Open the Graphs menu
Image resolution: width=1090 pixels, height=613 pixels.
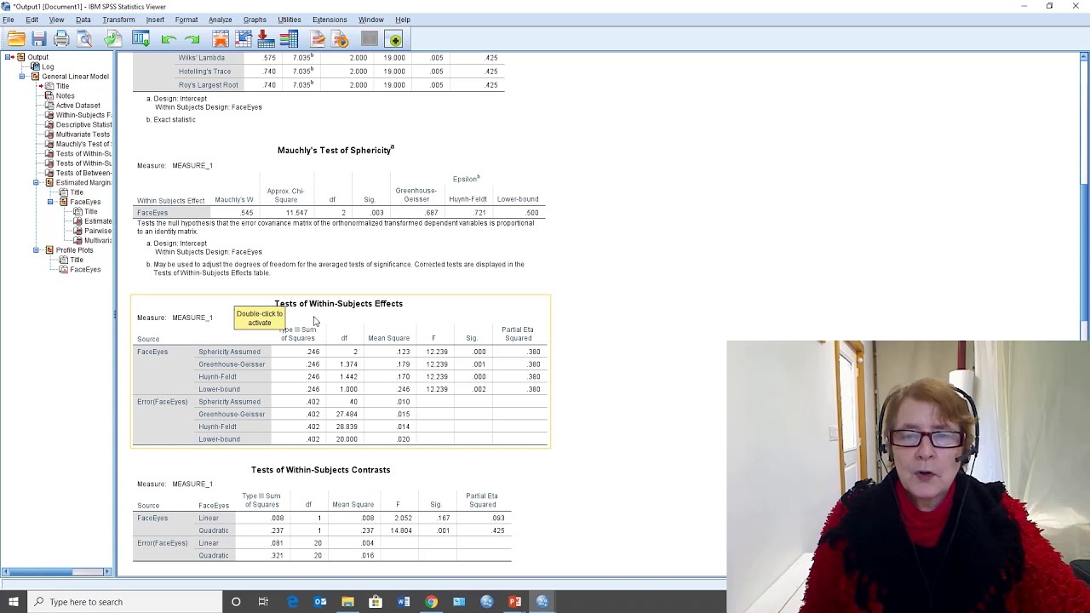click(x=255, y=20)
